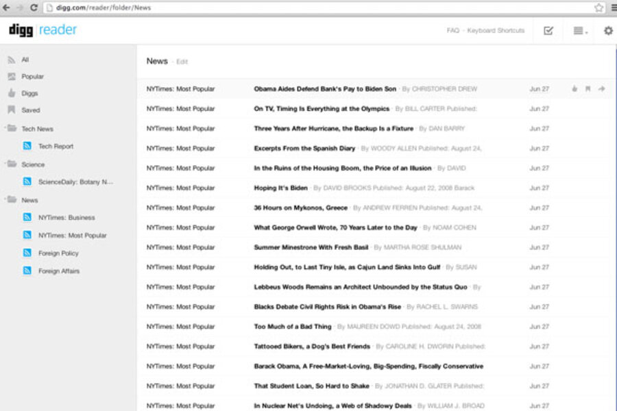Open the FAQ page
617x411 pixels.
coord(452,31)
